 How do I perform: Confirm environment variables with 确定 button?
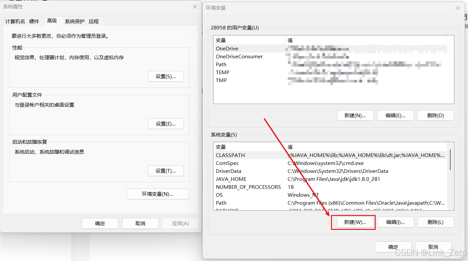point(393,247)
